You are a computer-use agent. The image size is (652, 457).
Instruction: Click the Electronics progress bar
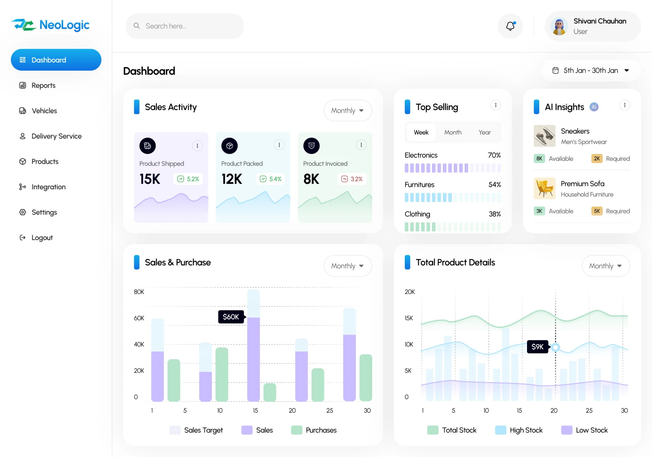click(x=453, y=168)
